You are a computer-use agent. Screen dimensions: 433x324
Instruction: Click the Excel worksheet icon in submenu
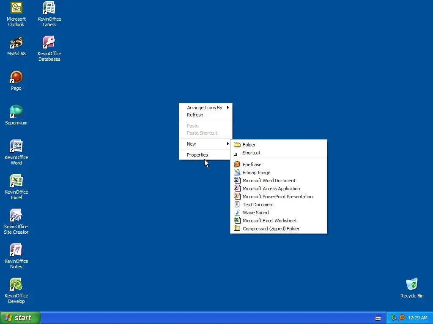pyautogui.click(x=237, y=220)
